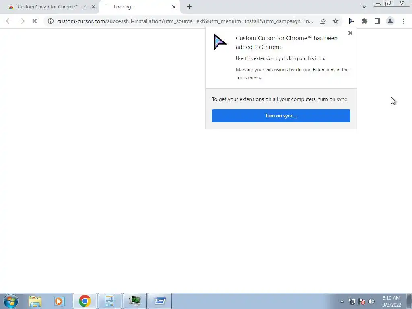Click the Custom Cursor logo in popup
412x309 pixels.
[x=220, y=42]
